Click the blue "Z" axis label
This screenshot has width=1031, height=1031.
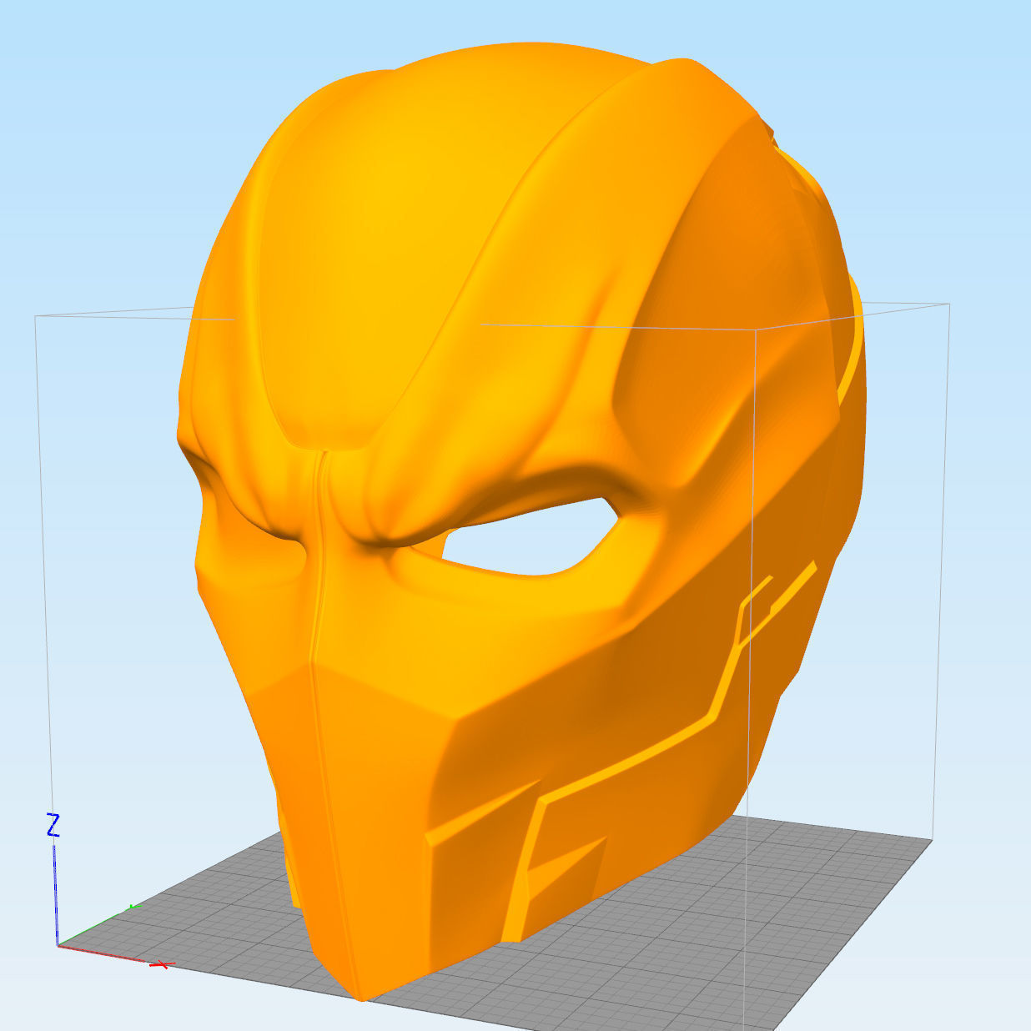[53, 826]
